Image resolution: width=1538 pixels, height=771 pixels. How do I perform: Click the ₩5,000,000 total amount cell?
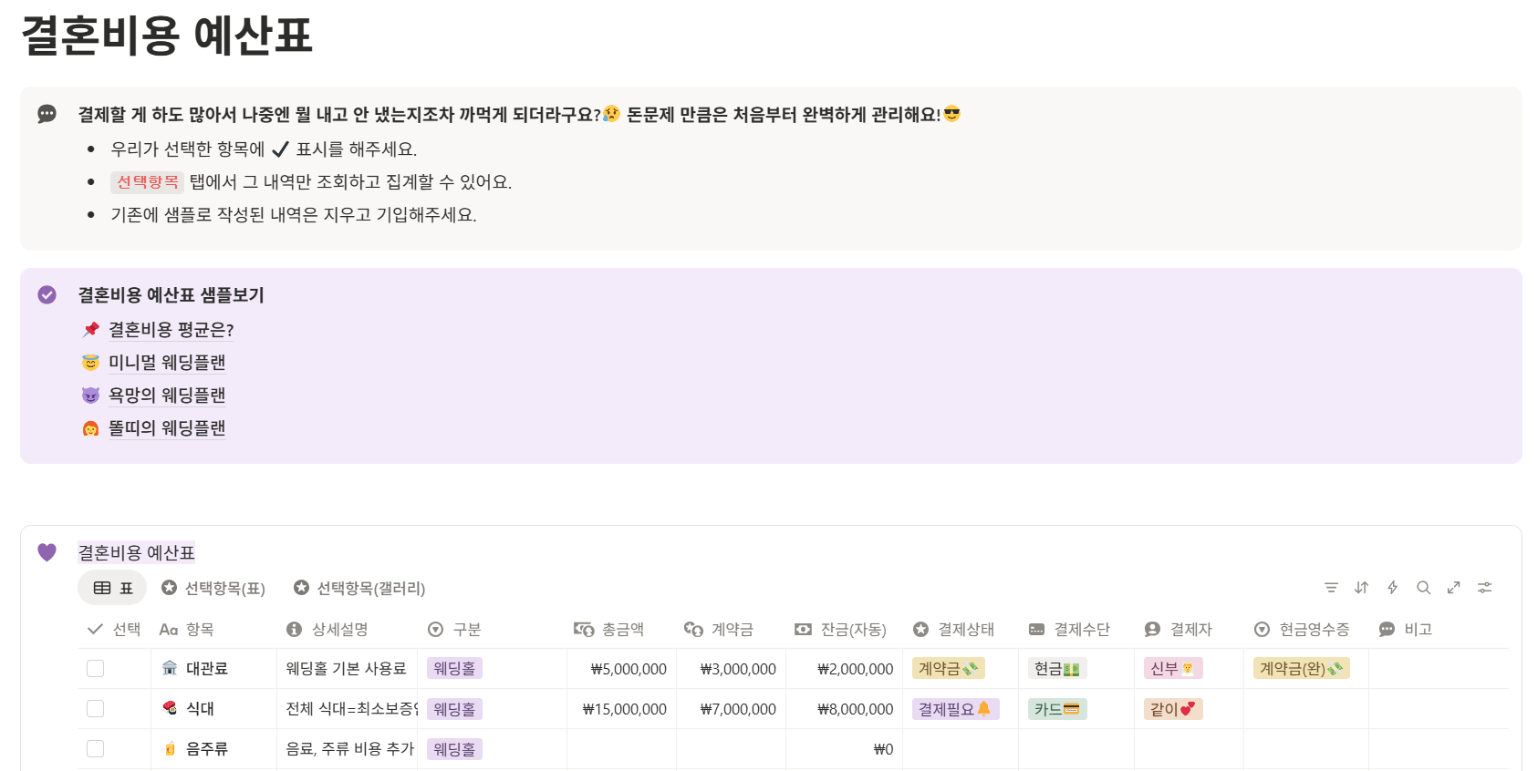[622, 668]
